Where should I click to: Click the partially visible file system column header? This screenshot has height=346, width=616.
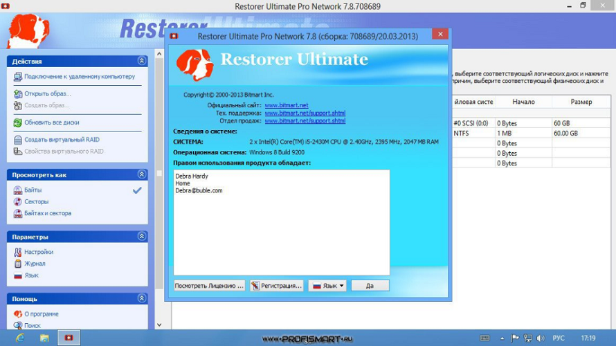[473, 102]
